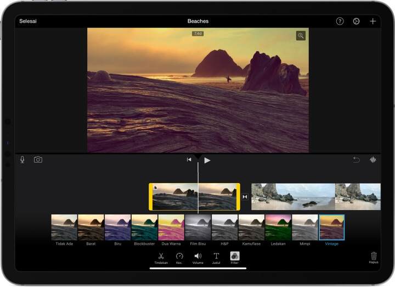Click the zoom magnifier on the preview
Viewport: 395px width, 287px height.
(x=301, y=36)
